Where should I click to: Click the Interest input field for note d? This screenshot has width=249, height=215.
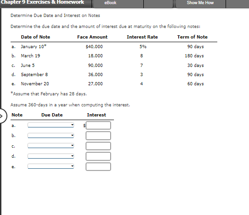pos(98,156)
